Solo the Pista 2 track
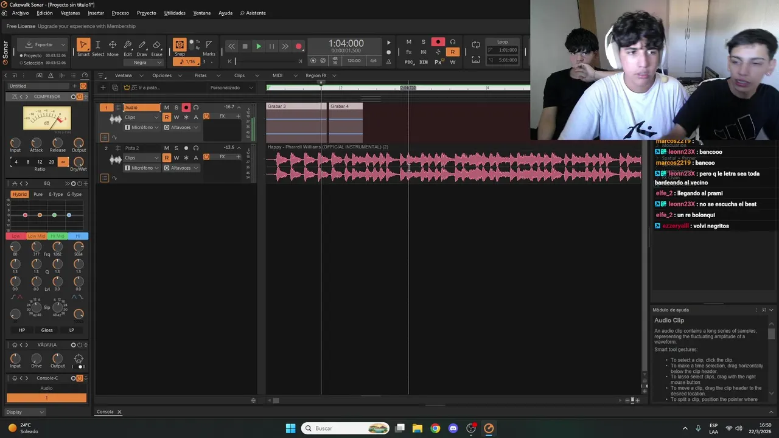This screenshot has height=438, width=779. 176,148
